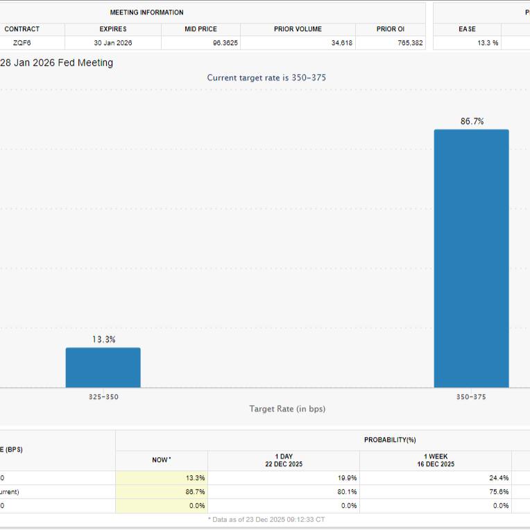Viewport: 530px width, 530px height.
Task: Click the 13.3% label above the bar
Action: coord(104,339)
